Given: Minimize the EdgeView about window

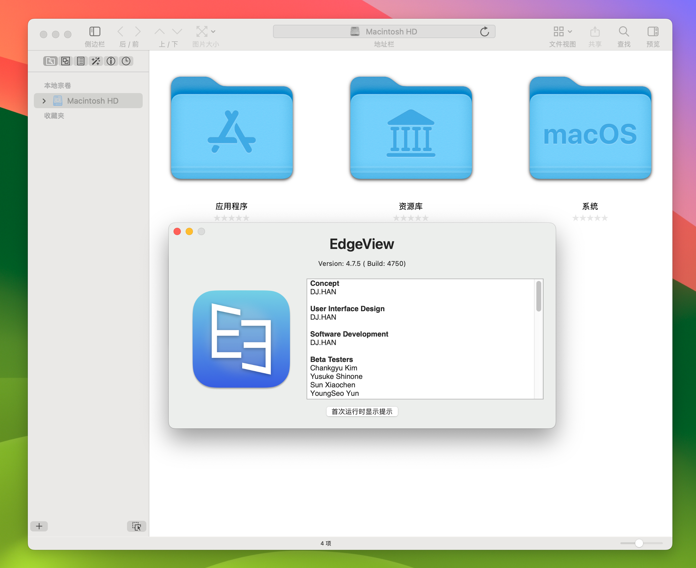Looking at the screenshot, I should tap(189, 232).
